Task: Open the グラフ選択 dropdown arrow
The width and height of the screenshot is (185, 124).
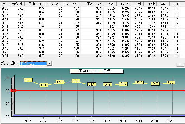Action: click(49, 63)
